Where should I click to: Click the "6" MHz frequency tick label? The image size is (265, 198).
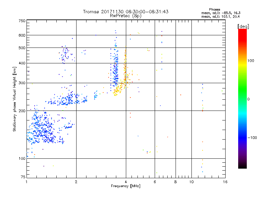tap(155, 182)
